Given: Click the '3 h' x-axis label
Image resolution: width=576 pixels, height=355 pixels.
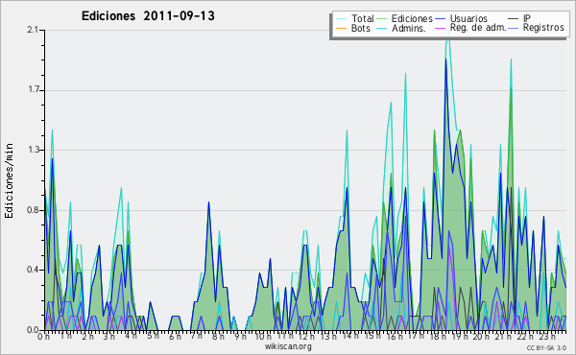Looking at the screenshot, I should coord(108,336).
